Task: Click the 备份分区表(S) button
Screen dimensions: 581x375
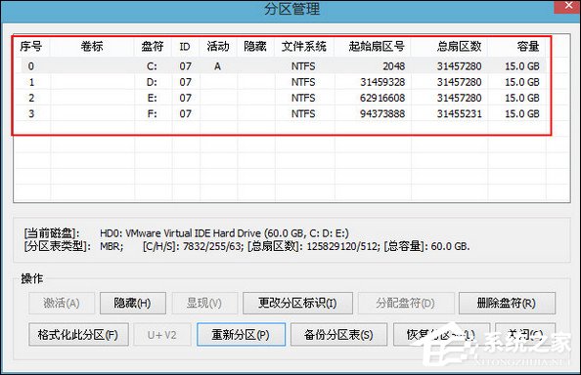Action: click(x=338, y=335)
